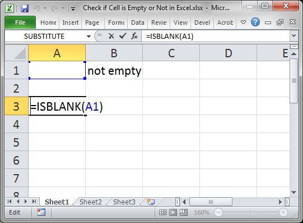Select column B header
This screenshot has width=303, height=223.
tap(114, 53)
